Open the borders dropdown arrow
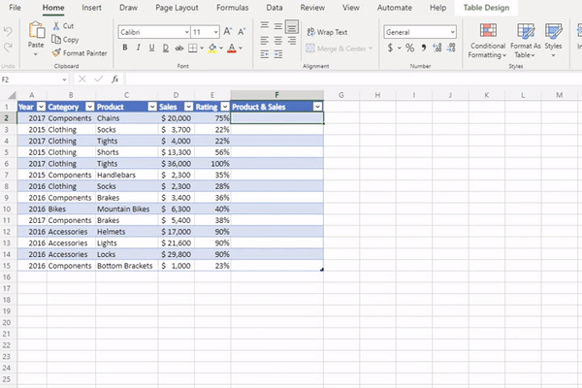Image resolution: width=582 pixels, height=388 pixels. (202, 48)
